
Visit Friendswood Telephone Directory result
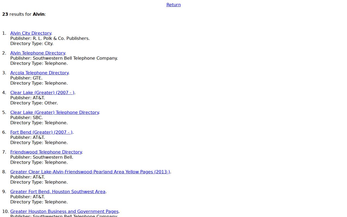pos(46,152)
